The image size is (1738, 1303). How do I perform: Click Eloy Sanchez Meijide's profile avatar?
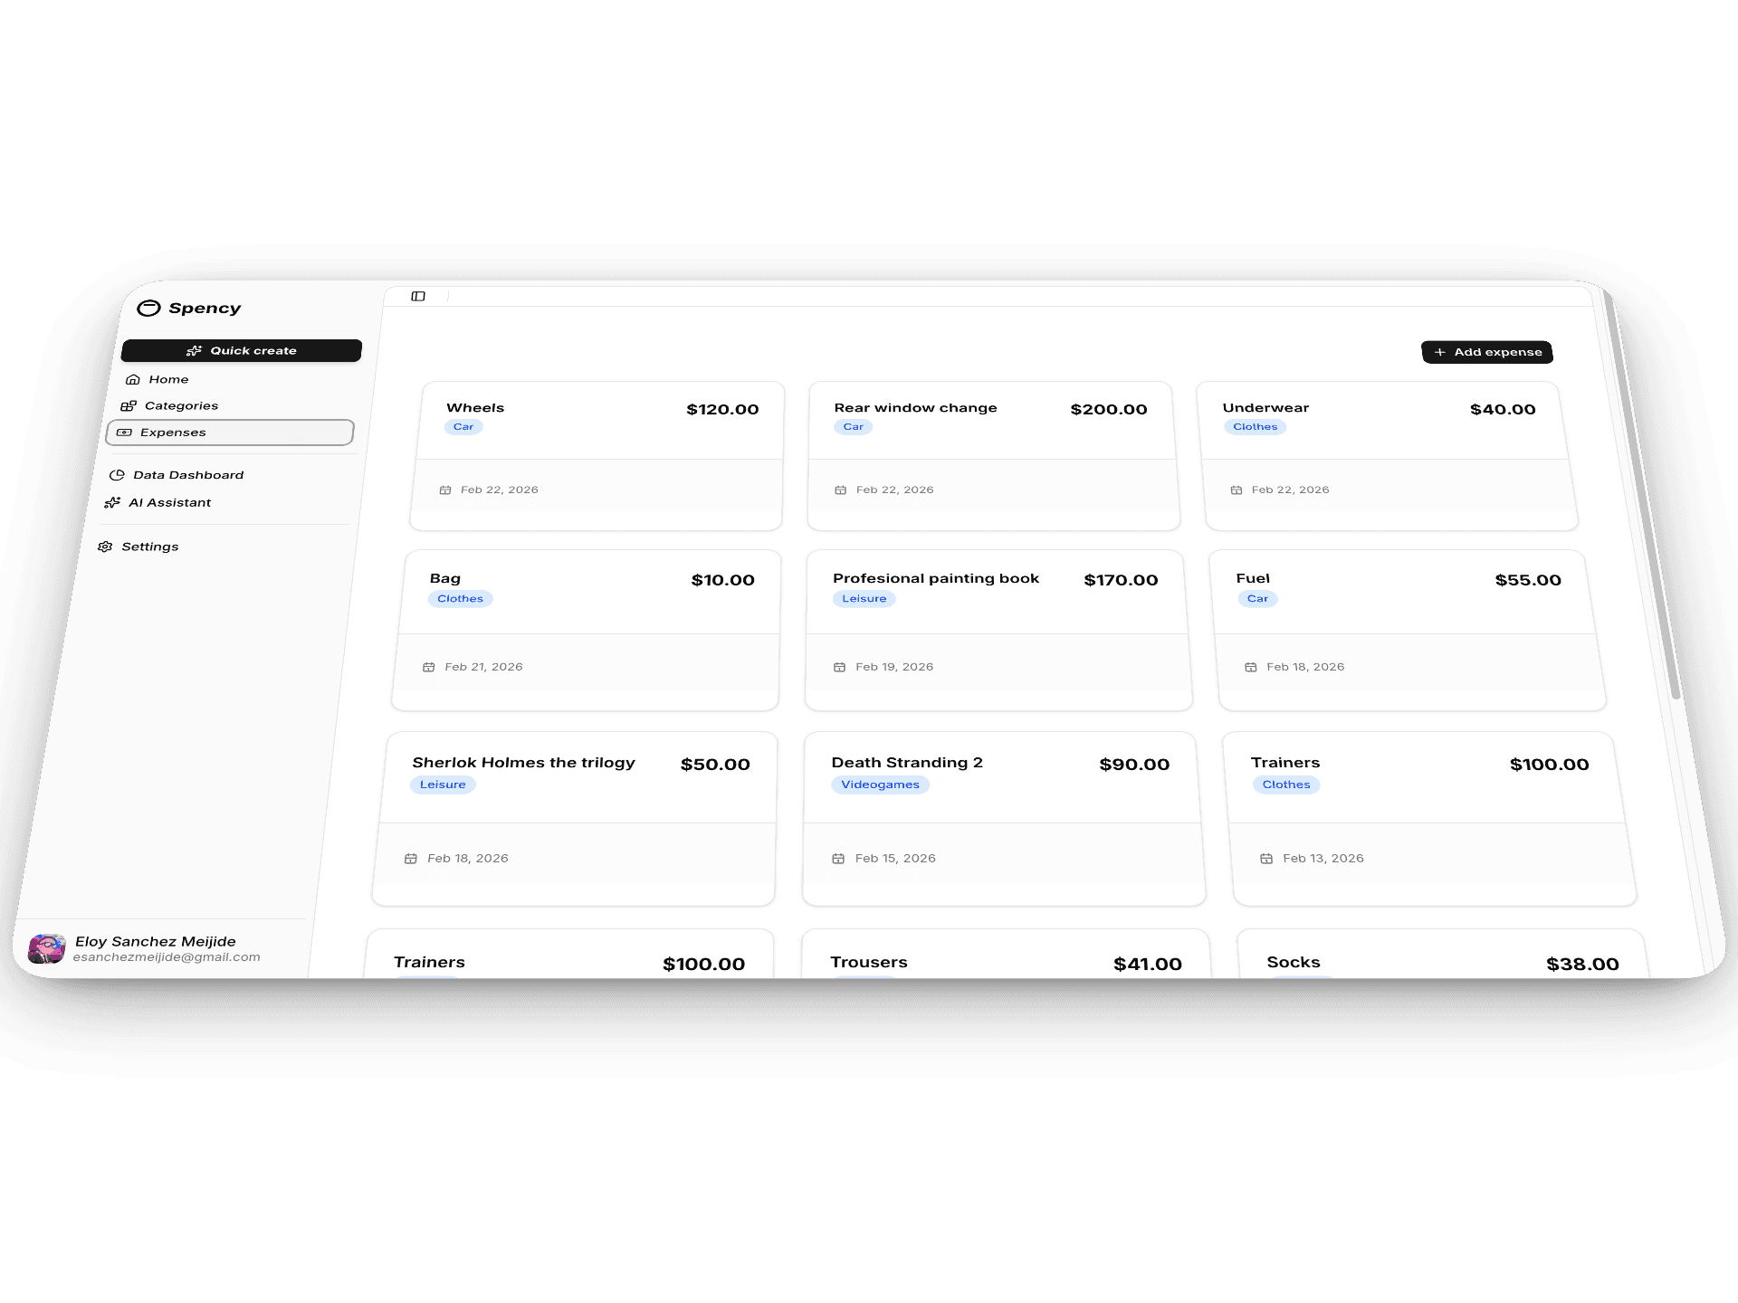(x=46, y=946)
